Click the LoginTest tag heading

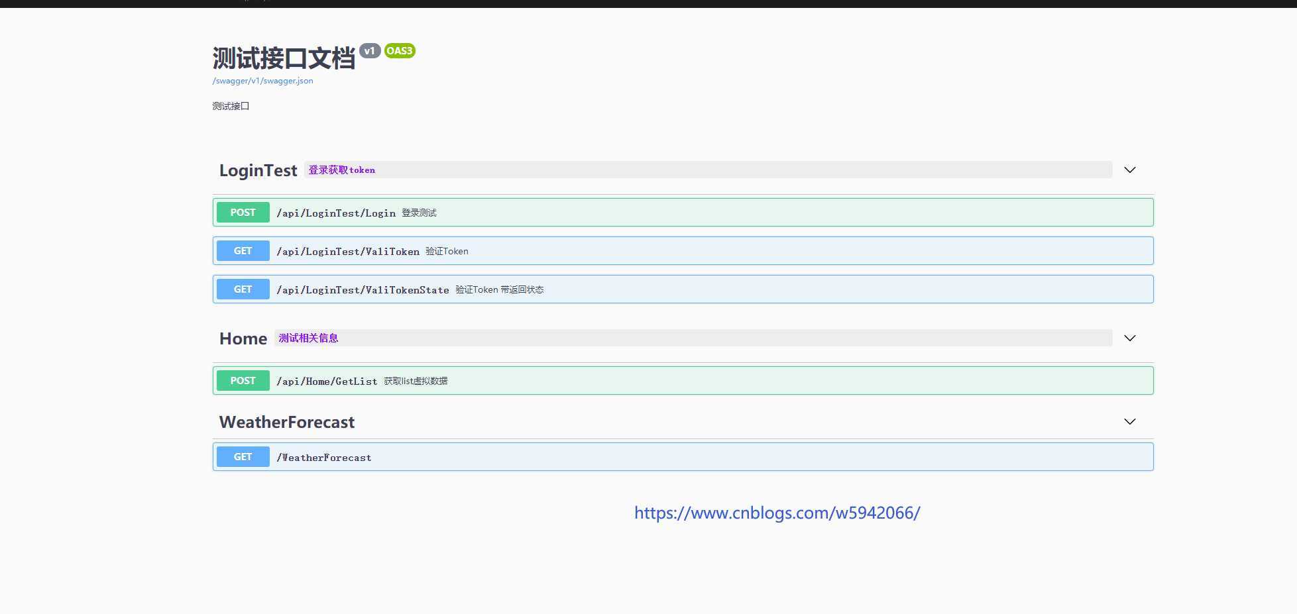[x=258, y=171]
